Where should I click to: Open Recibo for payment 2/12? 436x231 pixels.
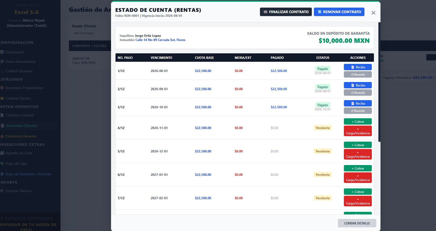(358, 85)
